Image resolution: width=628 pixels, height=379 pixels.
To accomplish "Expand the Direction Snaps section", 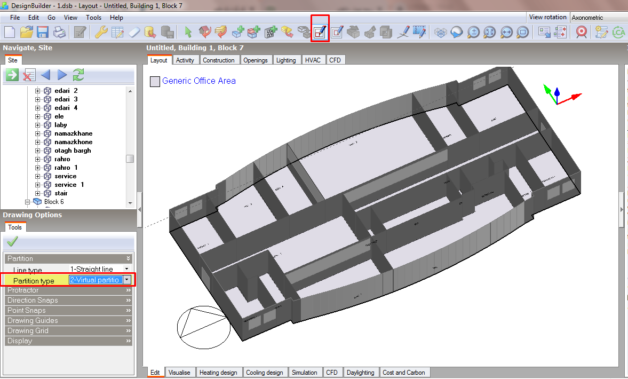I will 68,300.
